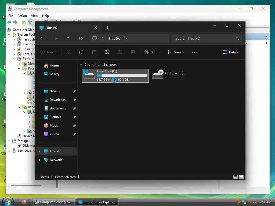Click the Delete trash icon
This screenshot has width=275, height=206.
(x=133, y=52)
